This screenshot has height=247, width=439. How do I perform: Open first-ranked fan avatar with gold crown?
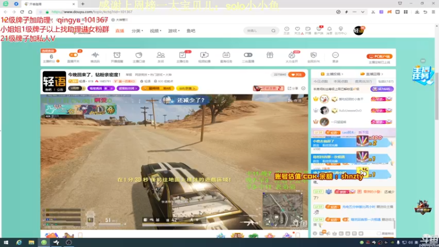pos(324,99)
